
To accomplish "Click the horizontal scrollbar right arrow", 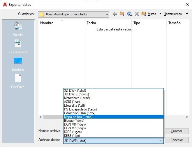I will pyautogui.click(x=187, y=117).
